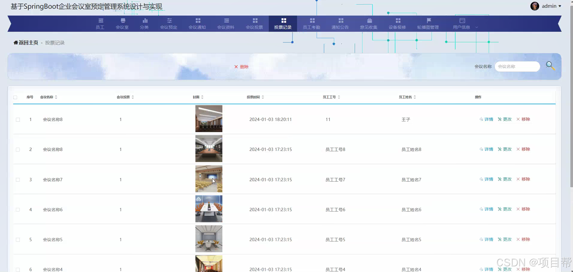This screenshot has width=573, height=272.
Task: View 详情 for 员工姓名6 row
Action: pos(486,209)
